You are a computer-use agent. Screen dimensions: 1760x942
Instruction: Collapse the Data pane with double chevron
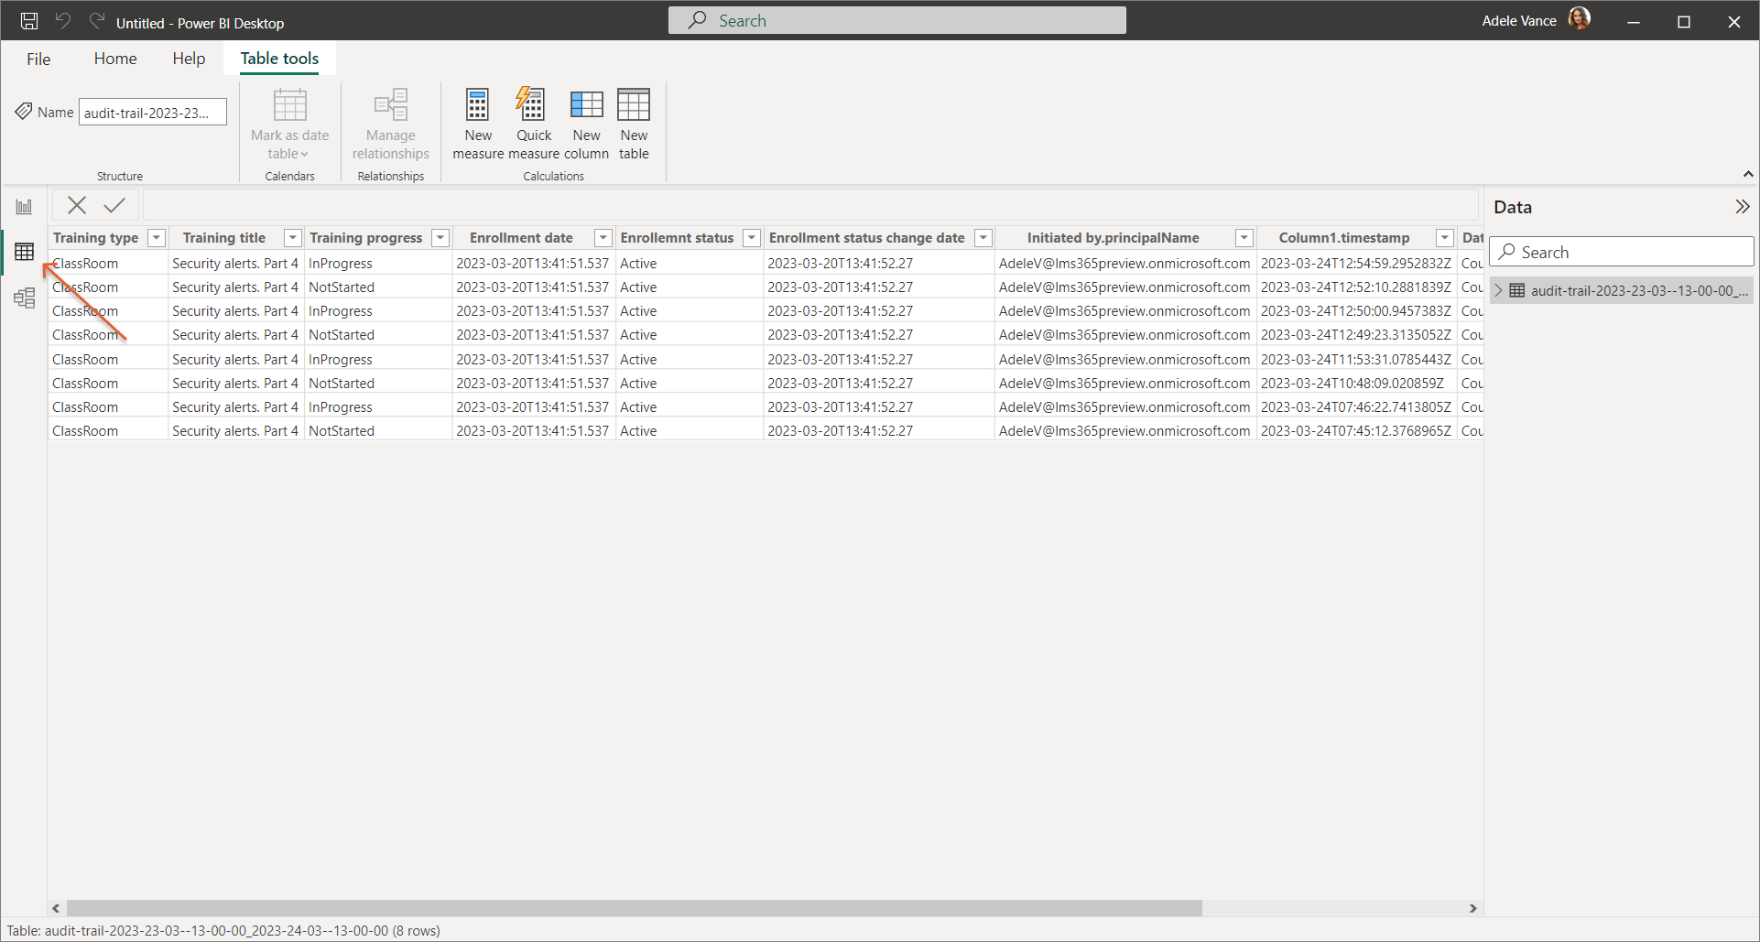[1742, 207]
